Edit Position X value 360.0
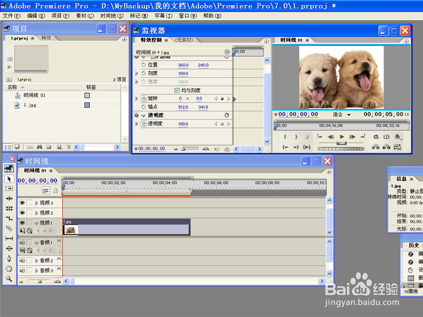 [x=183, y=65]
